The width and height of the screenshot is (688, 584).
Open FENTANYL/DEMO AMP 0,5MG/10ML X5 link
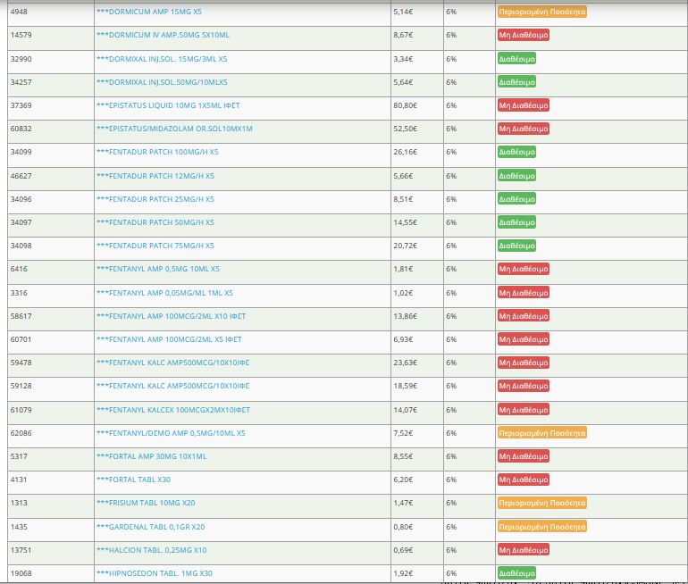[x=170, y=433]
